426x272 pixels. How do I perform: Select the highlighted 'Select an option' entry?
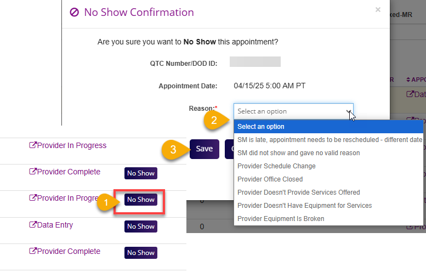coord(261,127)
